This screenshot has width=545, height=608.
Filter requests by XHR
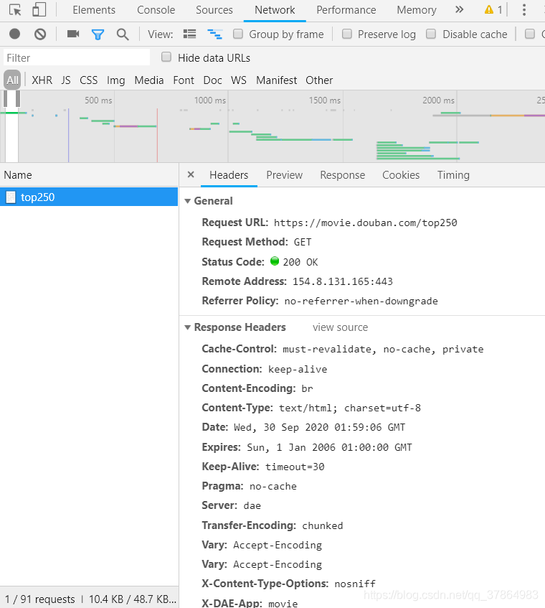click(42, 80)
